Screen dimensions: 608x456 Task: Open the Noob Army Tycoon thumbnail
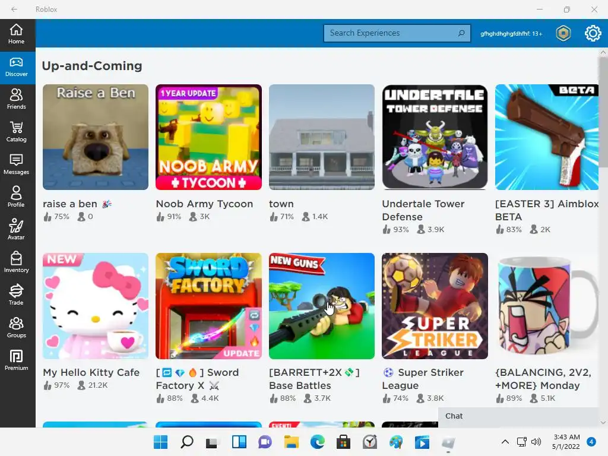point(208,137)
